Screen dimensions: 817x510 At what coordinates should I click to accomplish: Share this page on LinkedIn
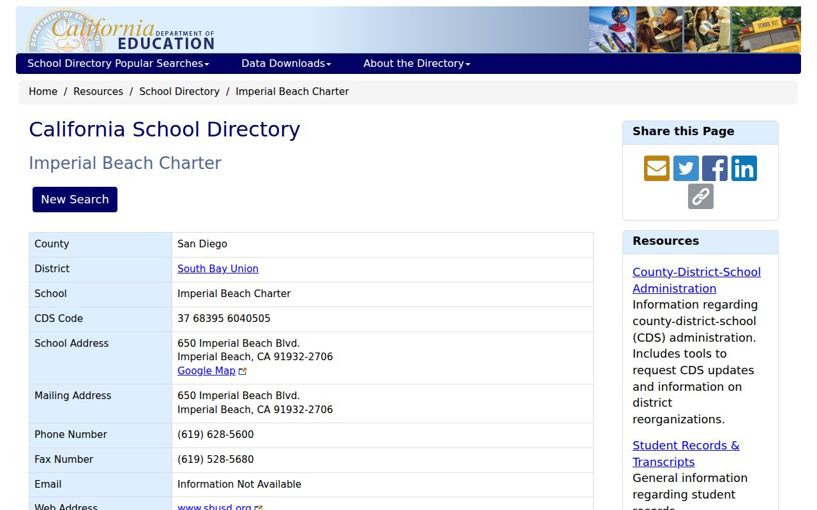(744, 168)
